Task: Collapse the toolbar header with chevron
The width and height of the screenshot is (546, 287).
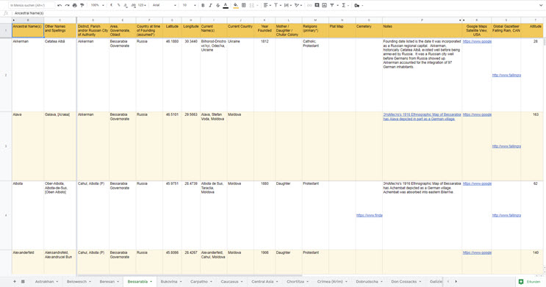Action: click(x=541, y=5)
